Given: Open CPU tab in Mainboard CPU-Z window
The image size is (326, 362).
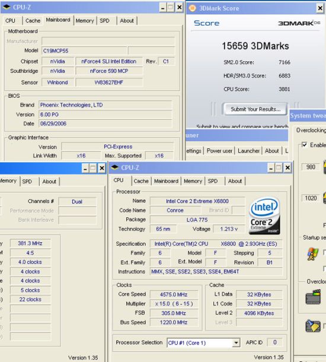Looking at the screenshot, I should (10, 21).
